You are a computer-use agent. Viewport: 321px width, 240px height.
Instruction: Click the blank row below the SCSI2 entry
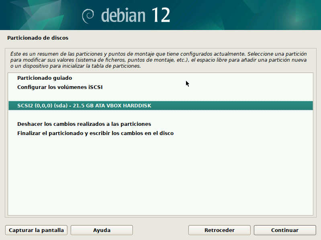(x=161, y=115)
